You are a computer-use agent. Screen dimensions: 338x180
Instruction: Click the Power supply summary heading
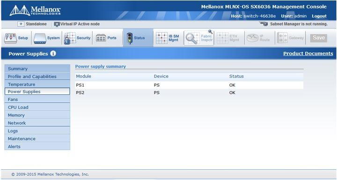coord(101,66)
